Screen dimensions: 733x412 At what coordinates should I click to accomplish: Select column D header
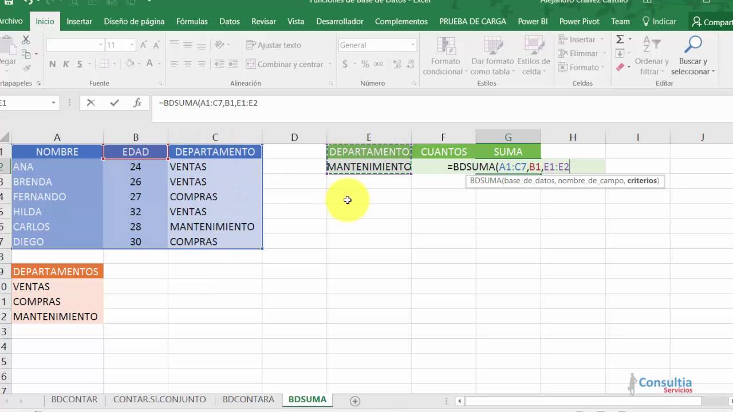(x=294, y=137)
